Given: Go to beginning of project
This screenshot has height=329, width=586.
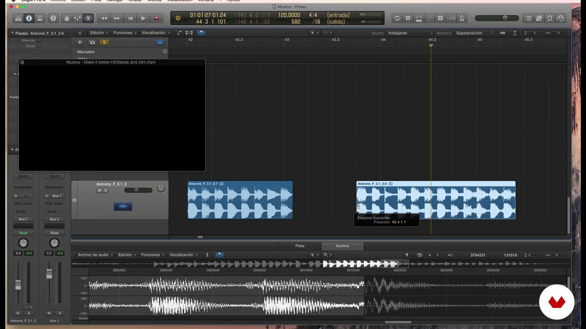Looking at the screenshot, I should pyautogui.click(x=130, y=19).
